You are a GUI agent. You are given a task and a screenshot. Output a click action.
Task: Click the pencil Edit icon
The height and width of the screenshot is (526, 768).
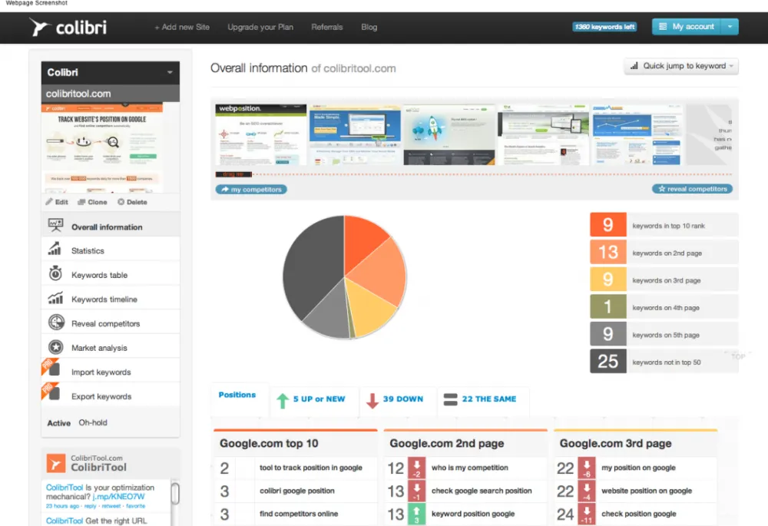pos(49,202)
